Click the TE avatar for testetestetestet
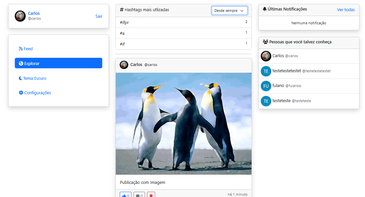Screen dimensions: 365x197 click(x=266, y=71)
